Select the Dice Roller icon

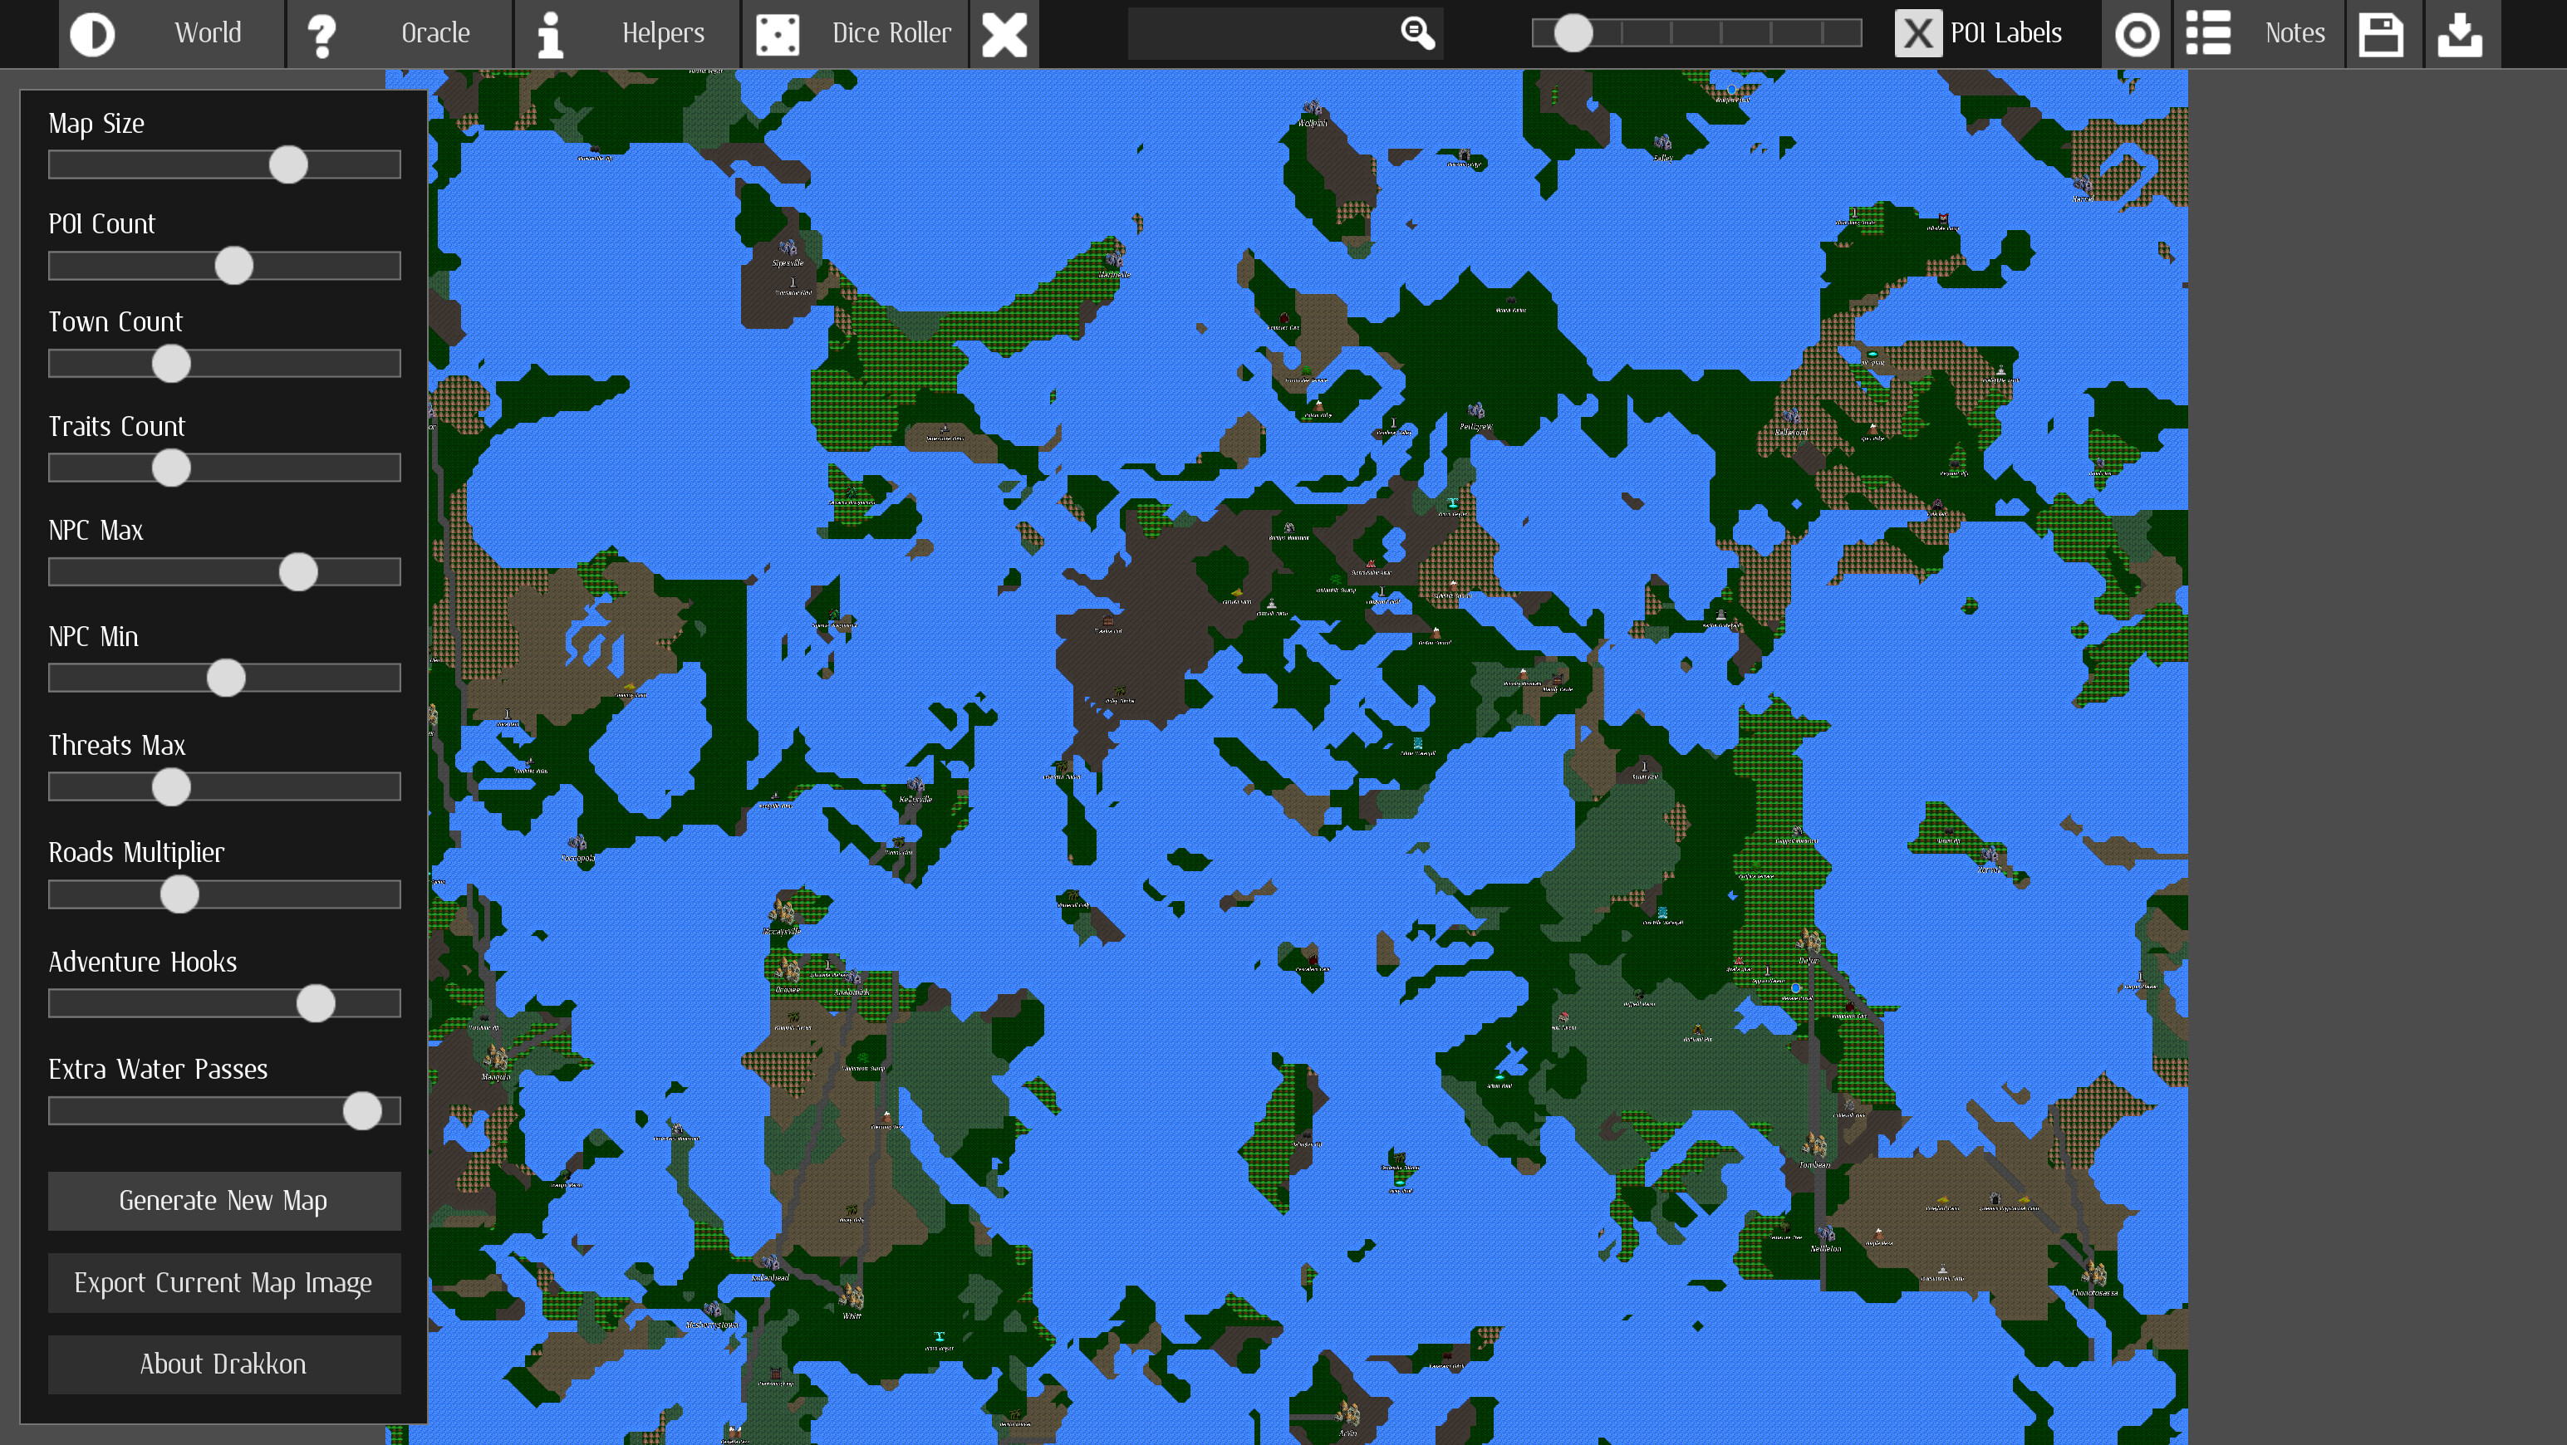tap(778, 33)
